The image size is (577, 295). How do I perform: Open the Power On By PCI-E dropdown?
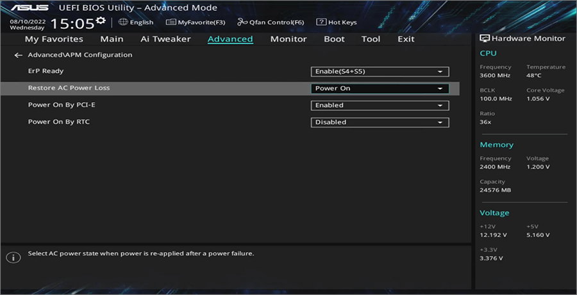[x=380, y=105]
